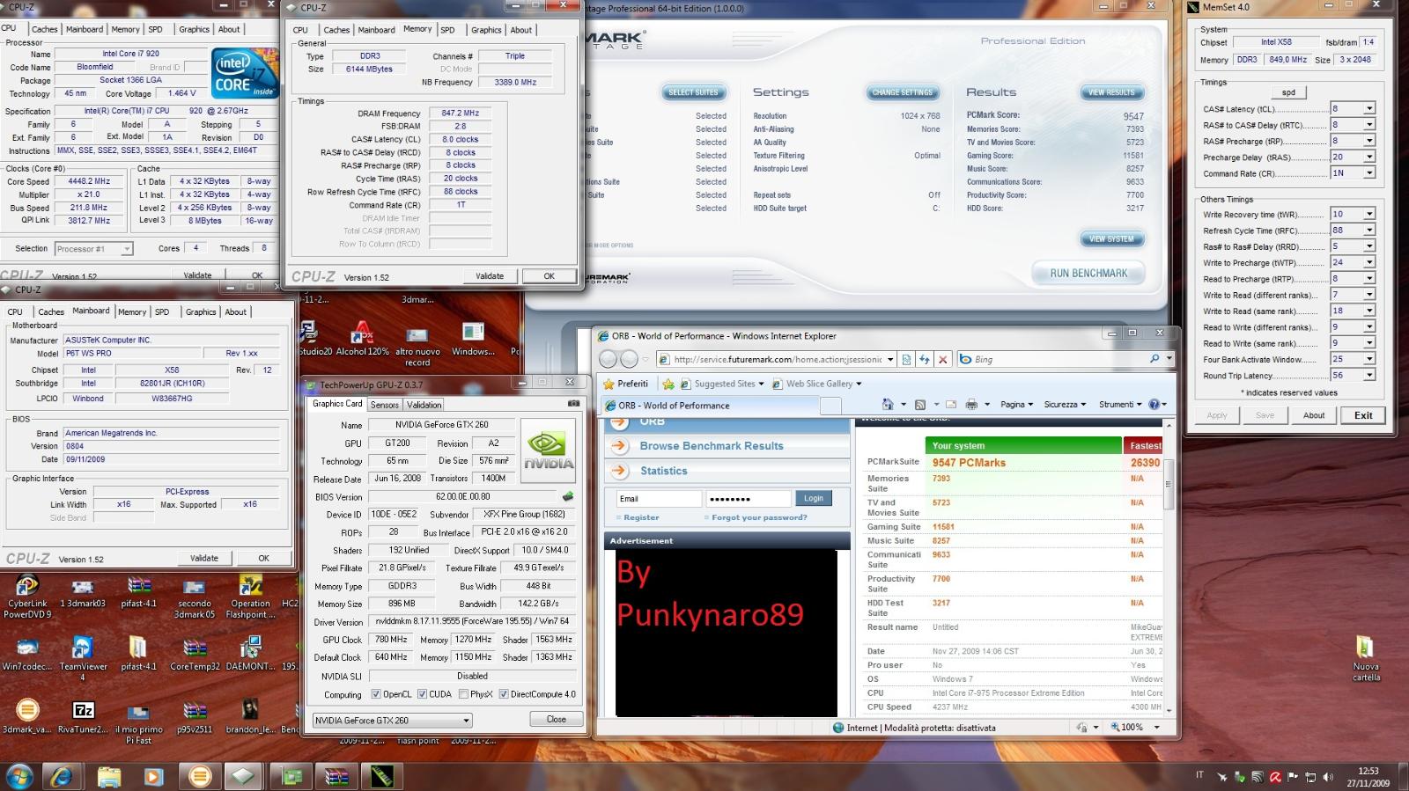Click Register link on ORB page
Image resolution: width=1409 pixels, height=791 pixels.
641,517
